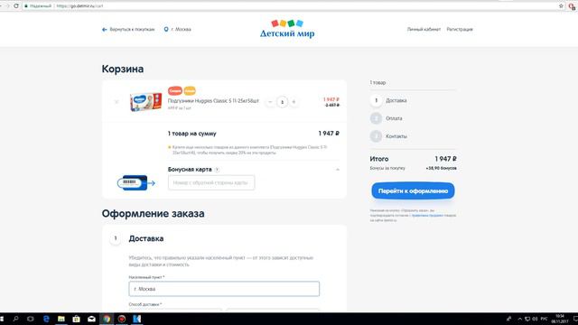Screen dimensions: 578x325
Task: Click the help icon next to 'Бонусная карта'
Action: (x=217, y=170)
